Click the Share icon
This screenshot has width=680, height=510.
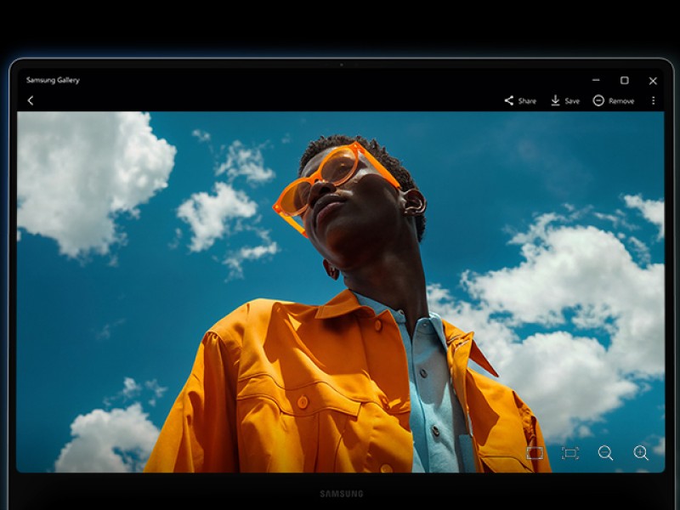click(x=509, y=100)
